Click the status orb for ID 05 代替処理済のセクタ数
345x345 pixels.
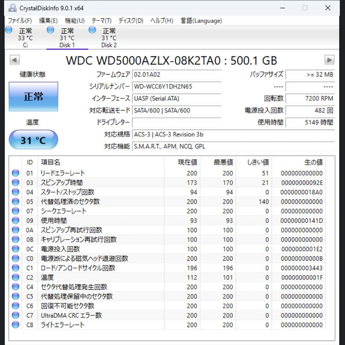(x=15, y=201)
